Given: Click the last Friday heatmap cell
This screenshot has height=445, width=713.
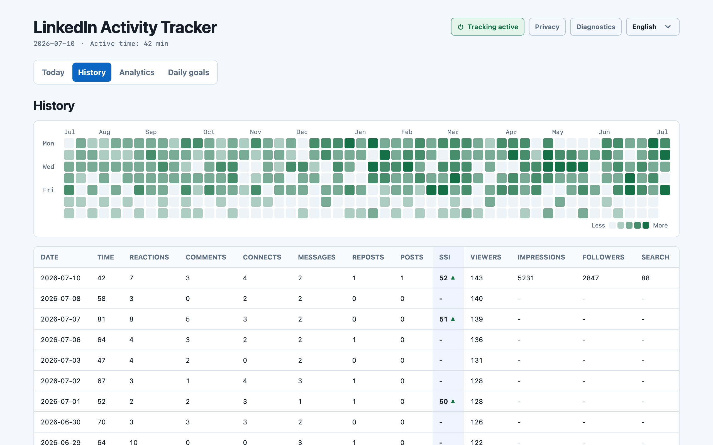Looking at the screenshot, I should (665, 190).
